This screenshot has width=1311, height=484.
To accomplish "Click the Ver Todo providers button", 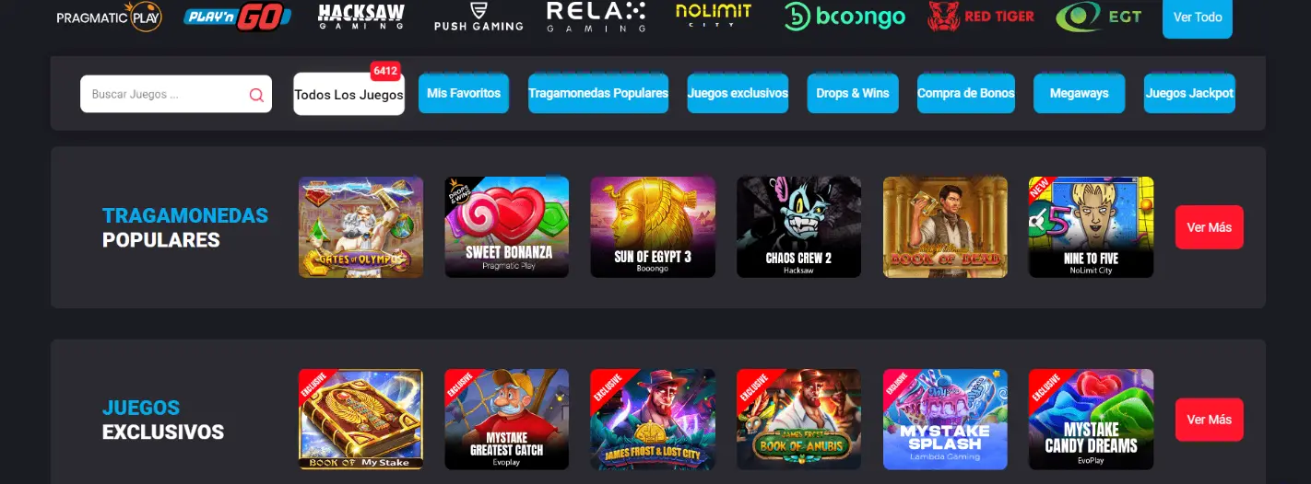I will click(x=1198, y=17).
